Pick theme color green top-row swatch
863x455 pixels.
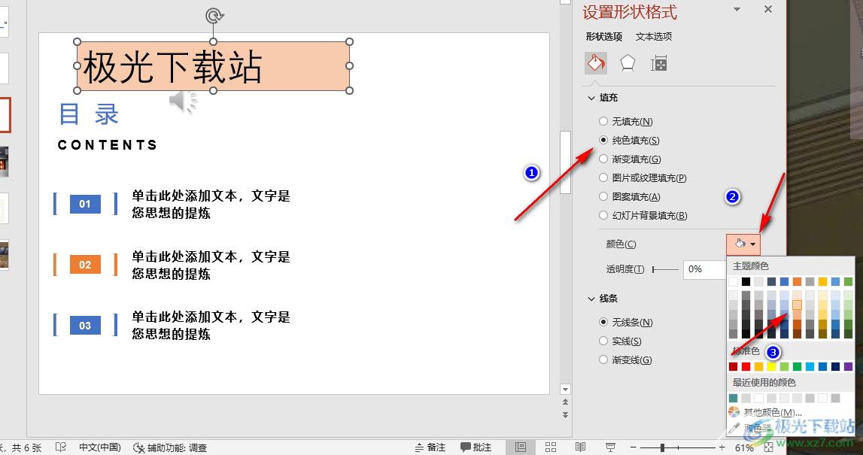point(848,282)
